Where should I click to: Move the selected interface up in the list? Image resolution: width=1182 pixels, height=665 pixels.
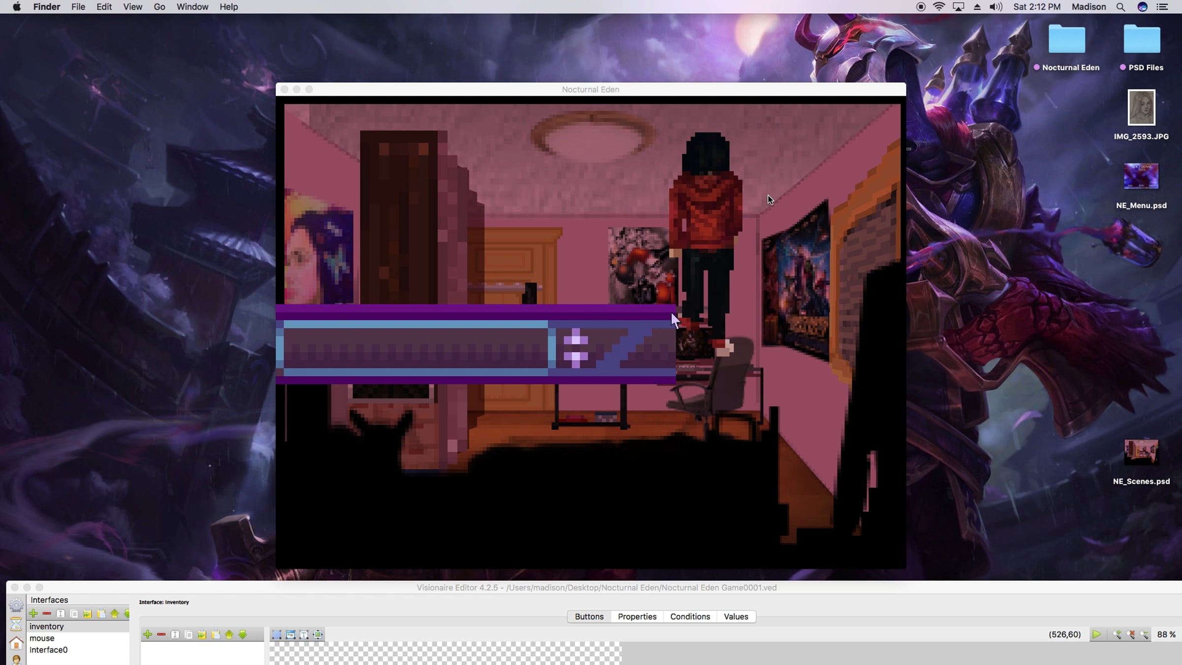click(x=115, y=613)
